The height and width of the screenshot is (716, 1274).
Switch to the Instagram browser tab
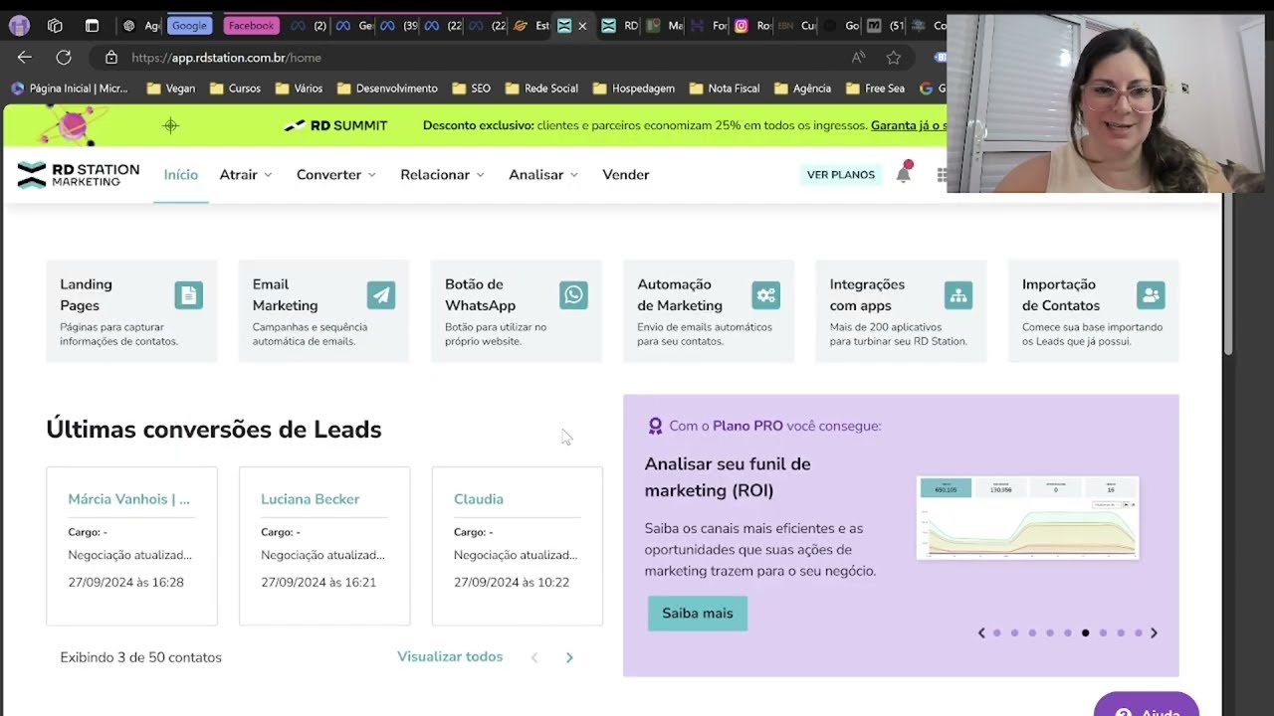pyautogui.click(x=752, y=26)
